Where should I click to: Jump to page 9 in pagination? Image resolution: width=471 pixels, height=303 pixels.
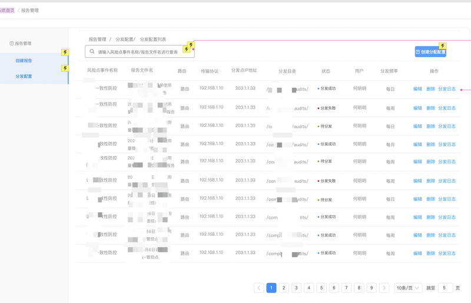[372, 288]
